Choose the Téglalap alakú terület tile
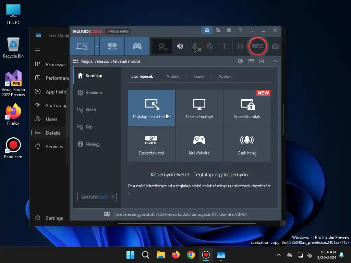 click(152, 108)
